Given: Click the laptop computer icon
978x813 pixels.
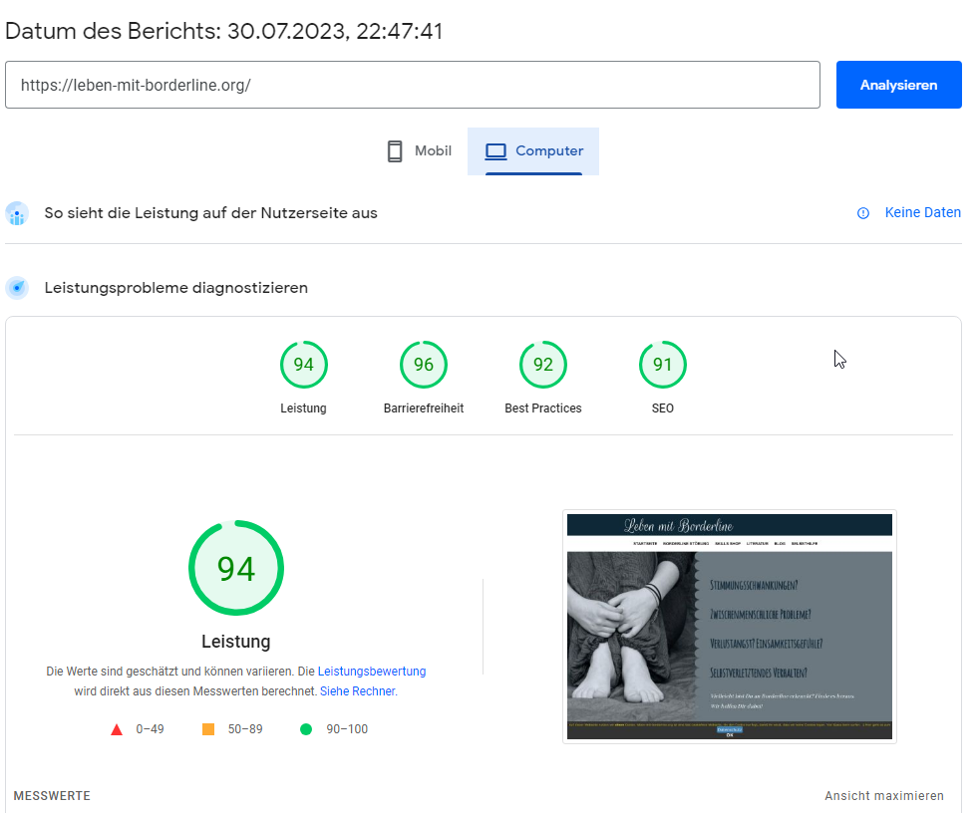Looking at the screenshot, I should point(495,151).
